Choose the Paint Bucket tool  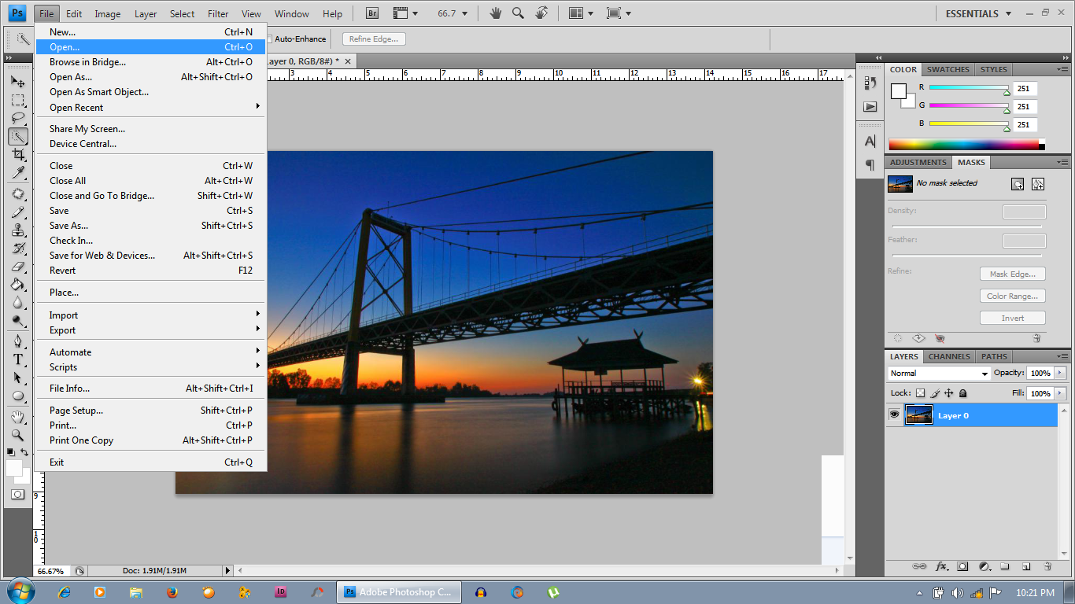click(x=18, y=285)
